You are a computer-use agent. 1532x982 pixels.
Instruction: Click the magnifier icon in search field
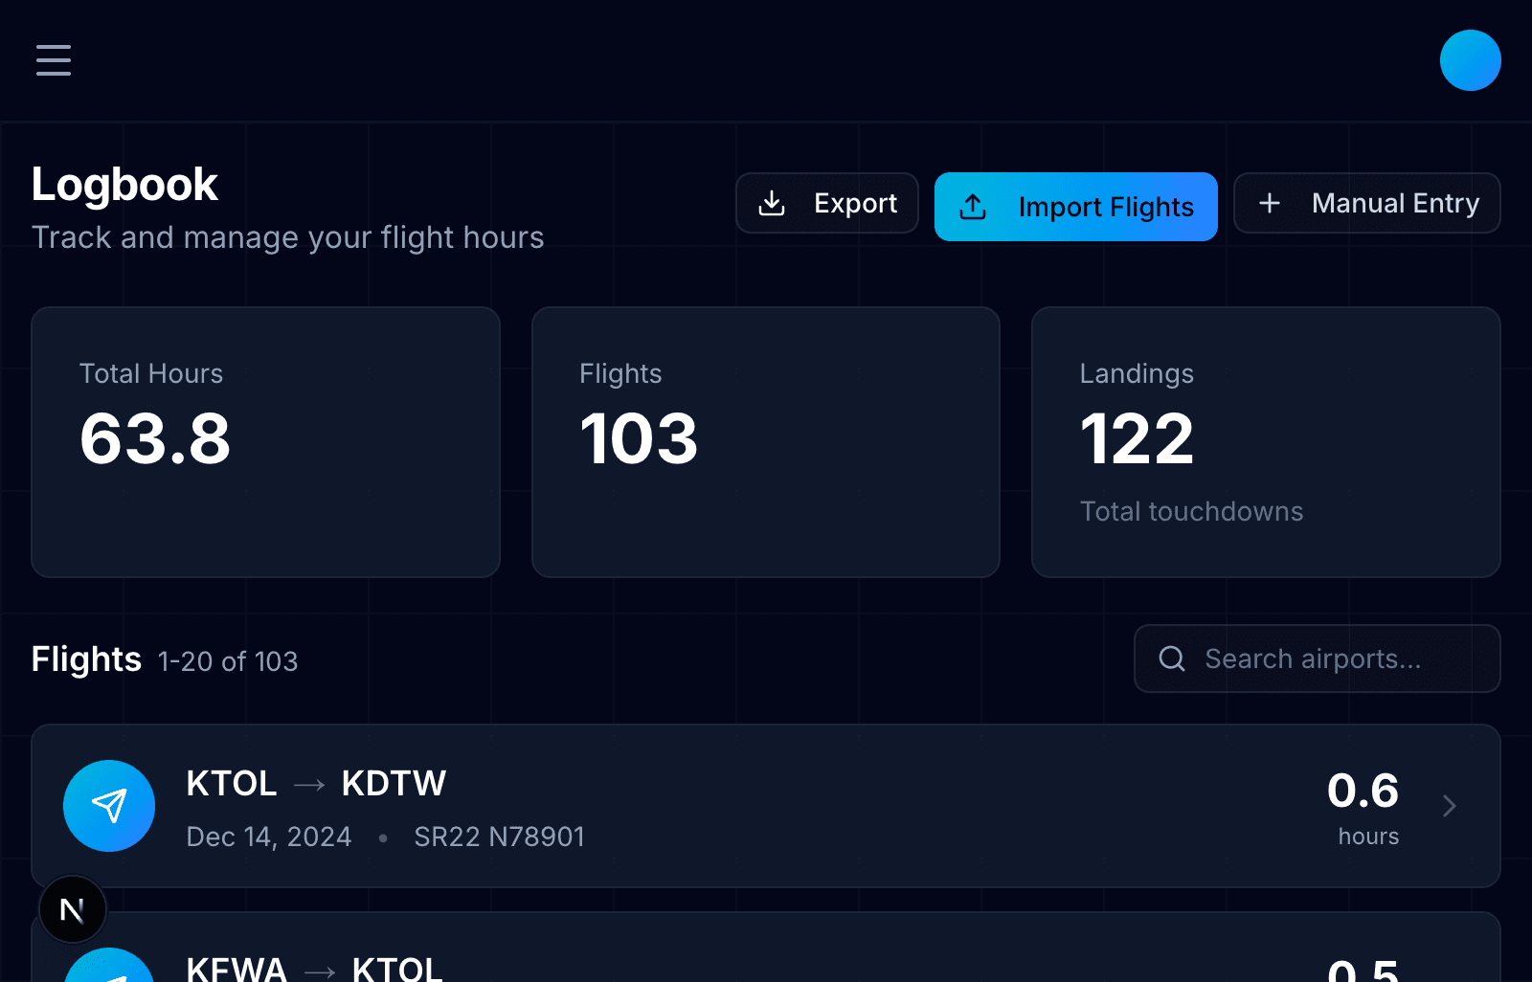pyautogui.click(x=1173, y=658)
